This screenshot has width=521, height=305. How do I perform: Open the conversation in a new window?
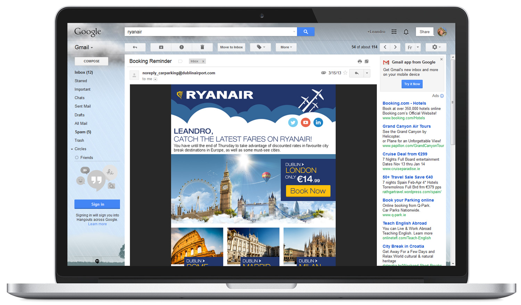(366, 61)
